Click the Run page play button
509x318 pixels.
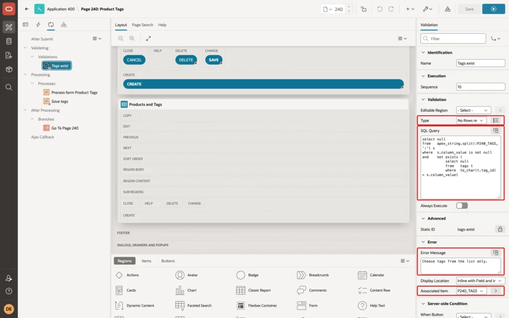(x=494, y=9)
